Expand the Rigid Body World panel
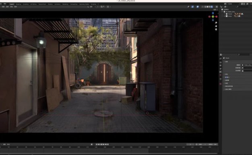Viewport: 252px width, 155px height. (228, 86)
